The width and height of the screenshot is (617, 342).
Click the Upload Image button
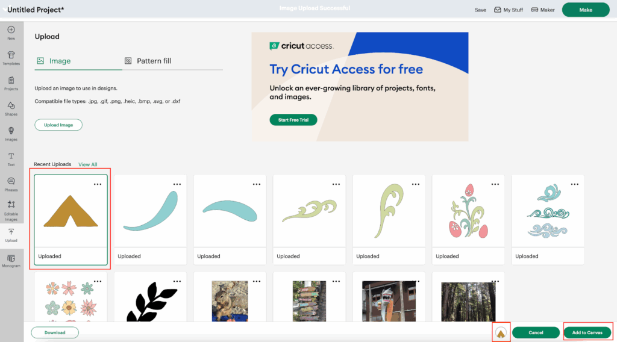click(58, 125)
